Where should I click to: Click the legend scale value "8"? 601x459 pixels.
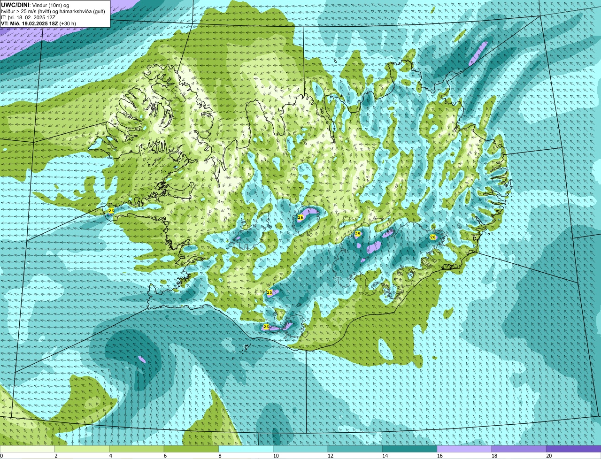point(219,456)
